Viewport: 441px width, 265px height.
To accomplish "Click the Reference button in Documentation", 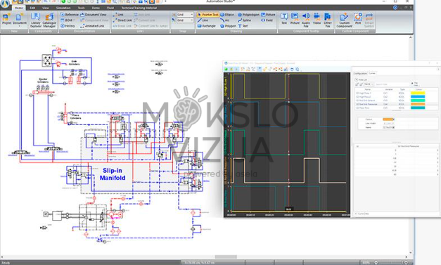I will point(69,15).
